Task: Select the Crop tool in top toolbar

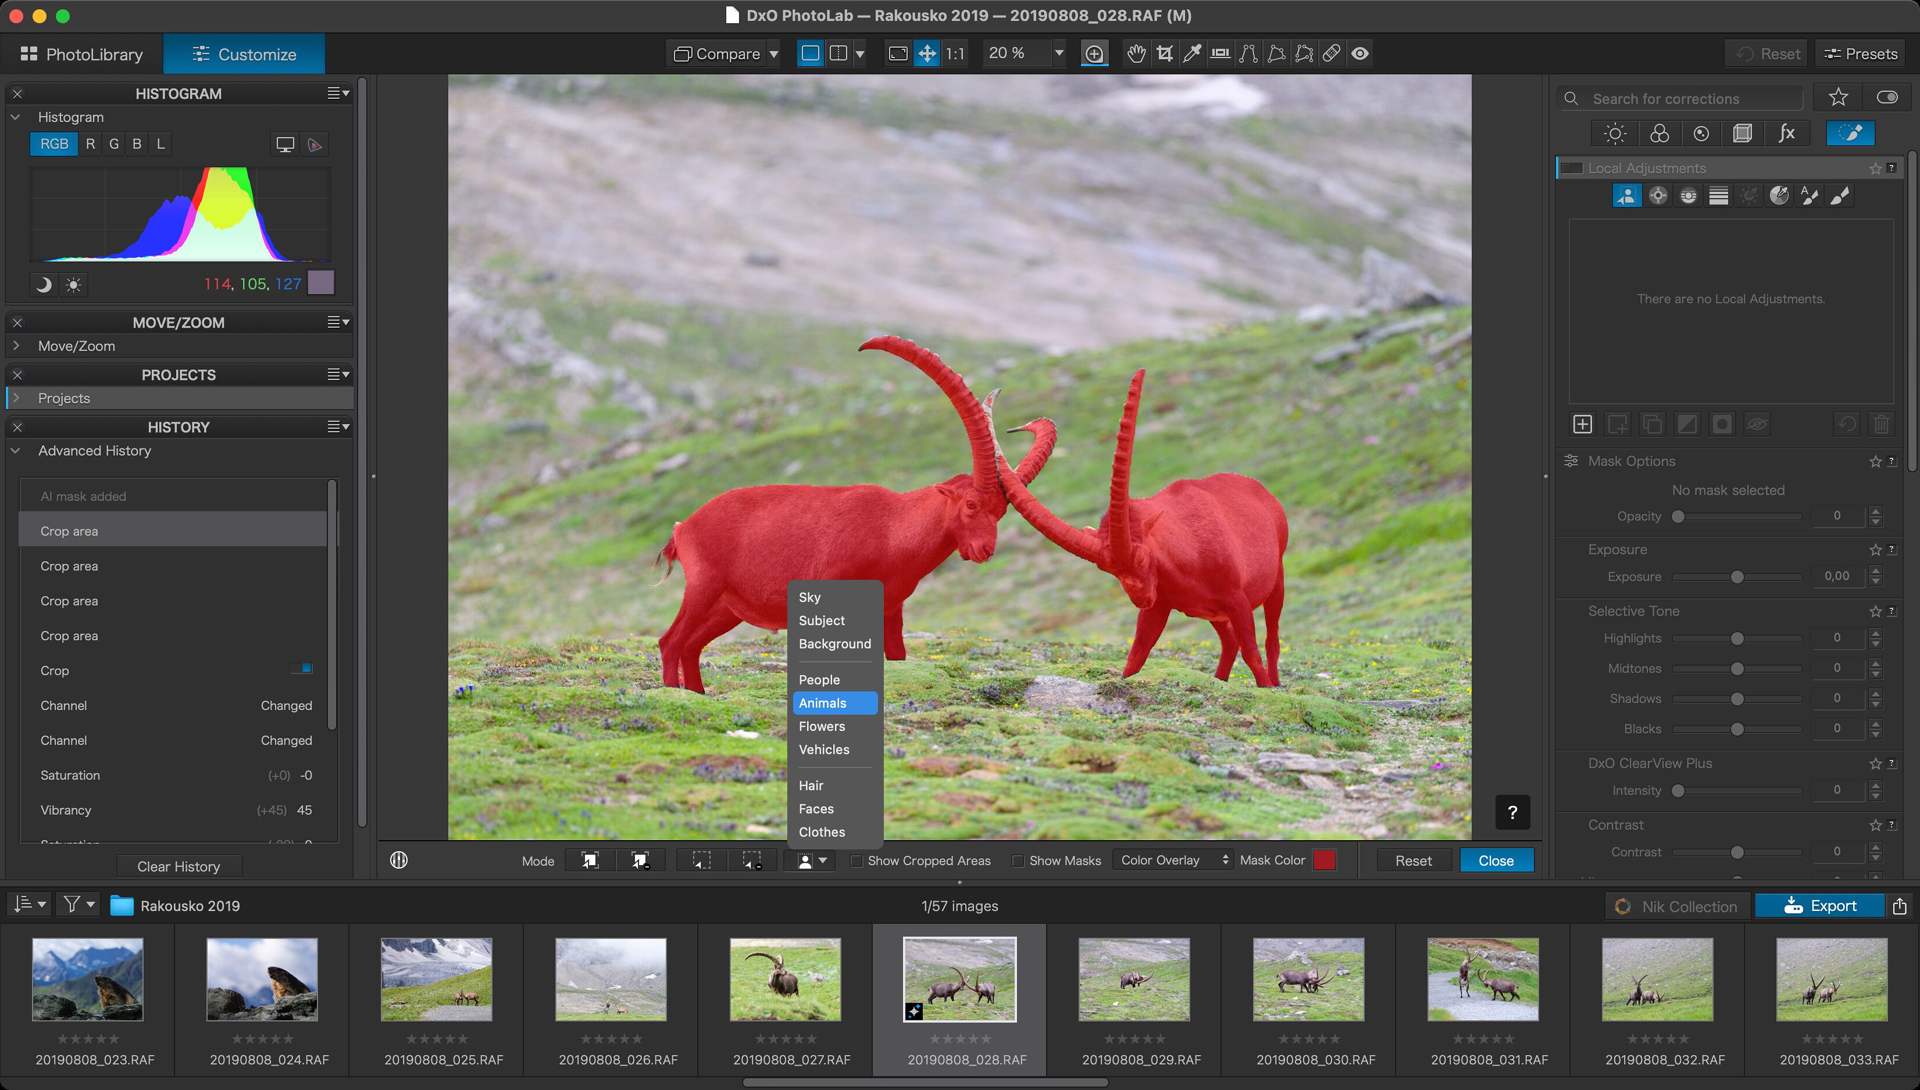Action: pyautogui.click(x=1164, y=54)
